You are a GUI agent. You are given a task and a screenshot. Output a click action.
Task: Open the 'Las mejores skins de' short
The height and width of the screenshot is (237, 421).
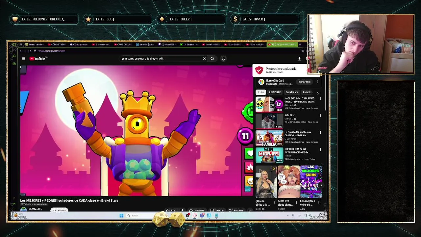coord(311,182)
